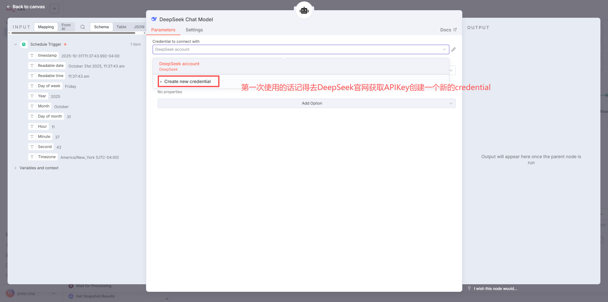Click Wait for Processing in the background list
Screen dimensions: 608x302
tap(94, 286)
